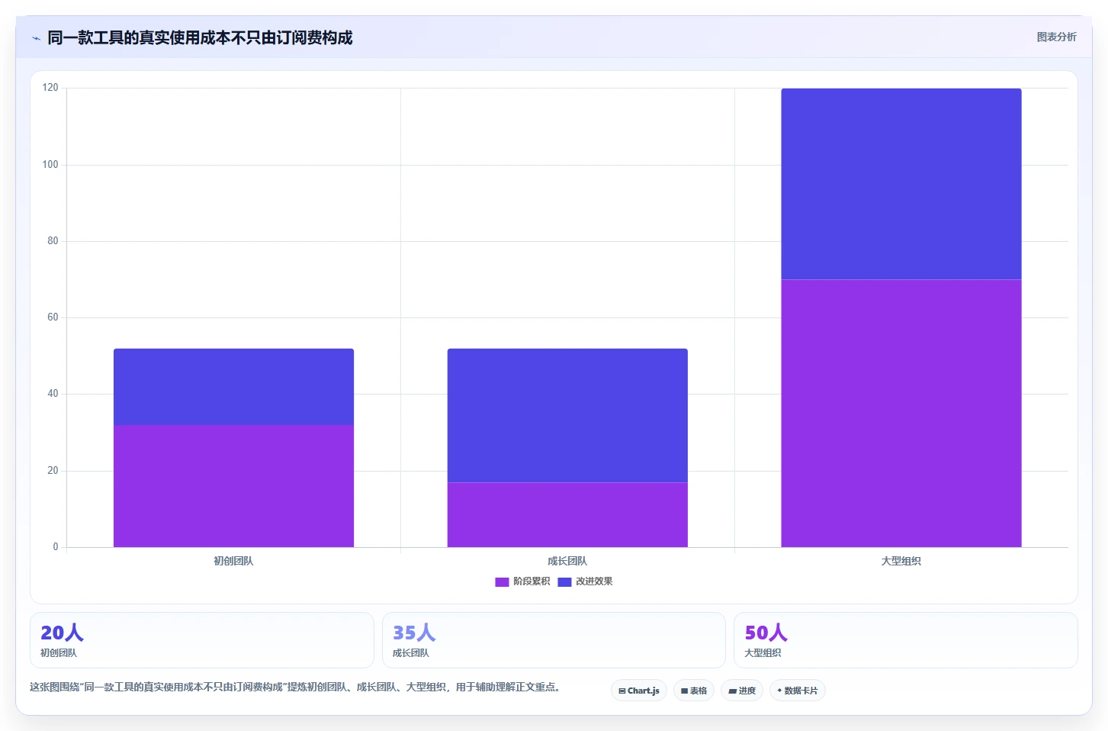This screenshot has height=731, width=1108.
Task: Click the 大型组织 x-axis label
Action: tap(901, 561)
